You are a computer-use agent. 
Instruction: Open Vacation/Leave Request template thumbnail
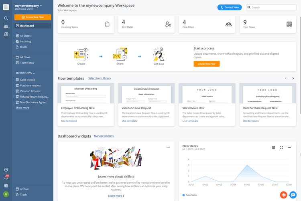tap(146, 93)
